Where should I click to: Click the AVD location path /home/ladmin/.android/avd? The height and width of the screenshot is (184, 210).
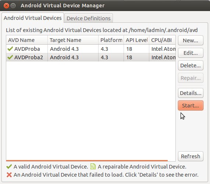click(163, 30)
